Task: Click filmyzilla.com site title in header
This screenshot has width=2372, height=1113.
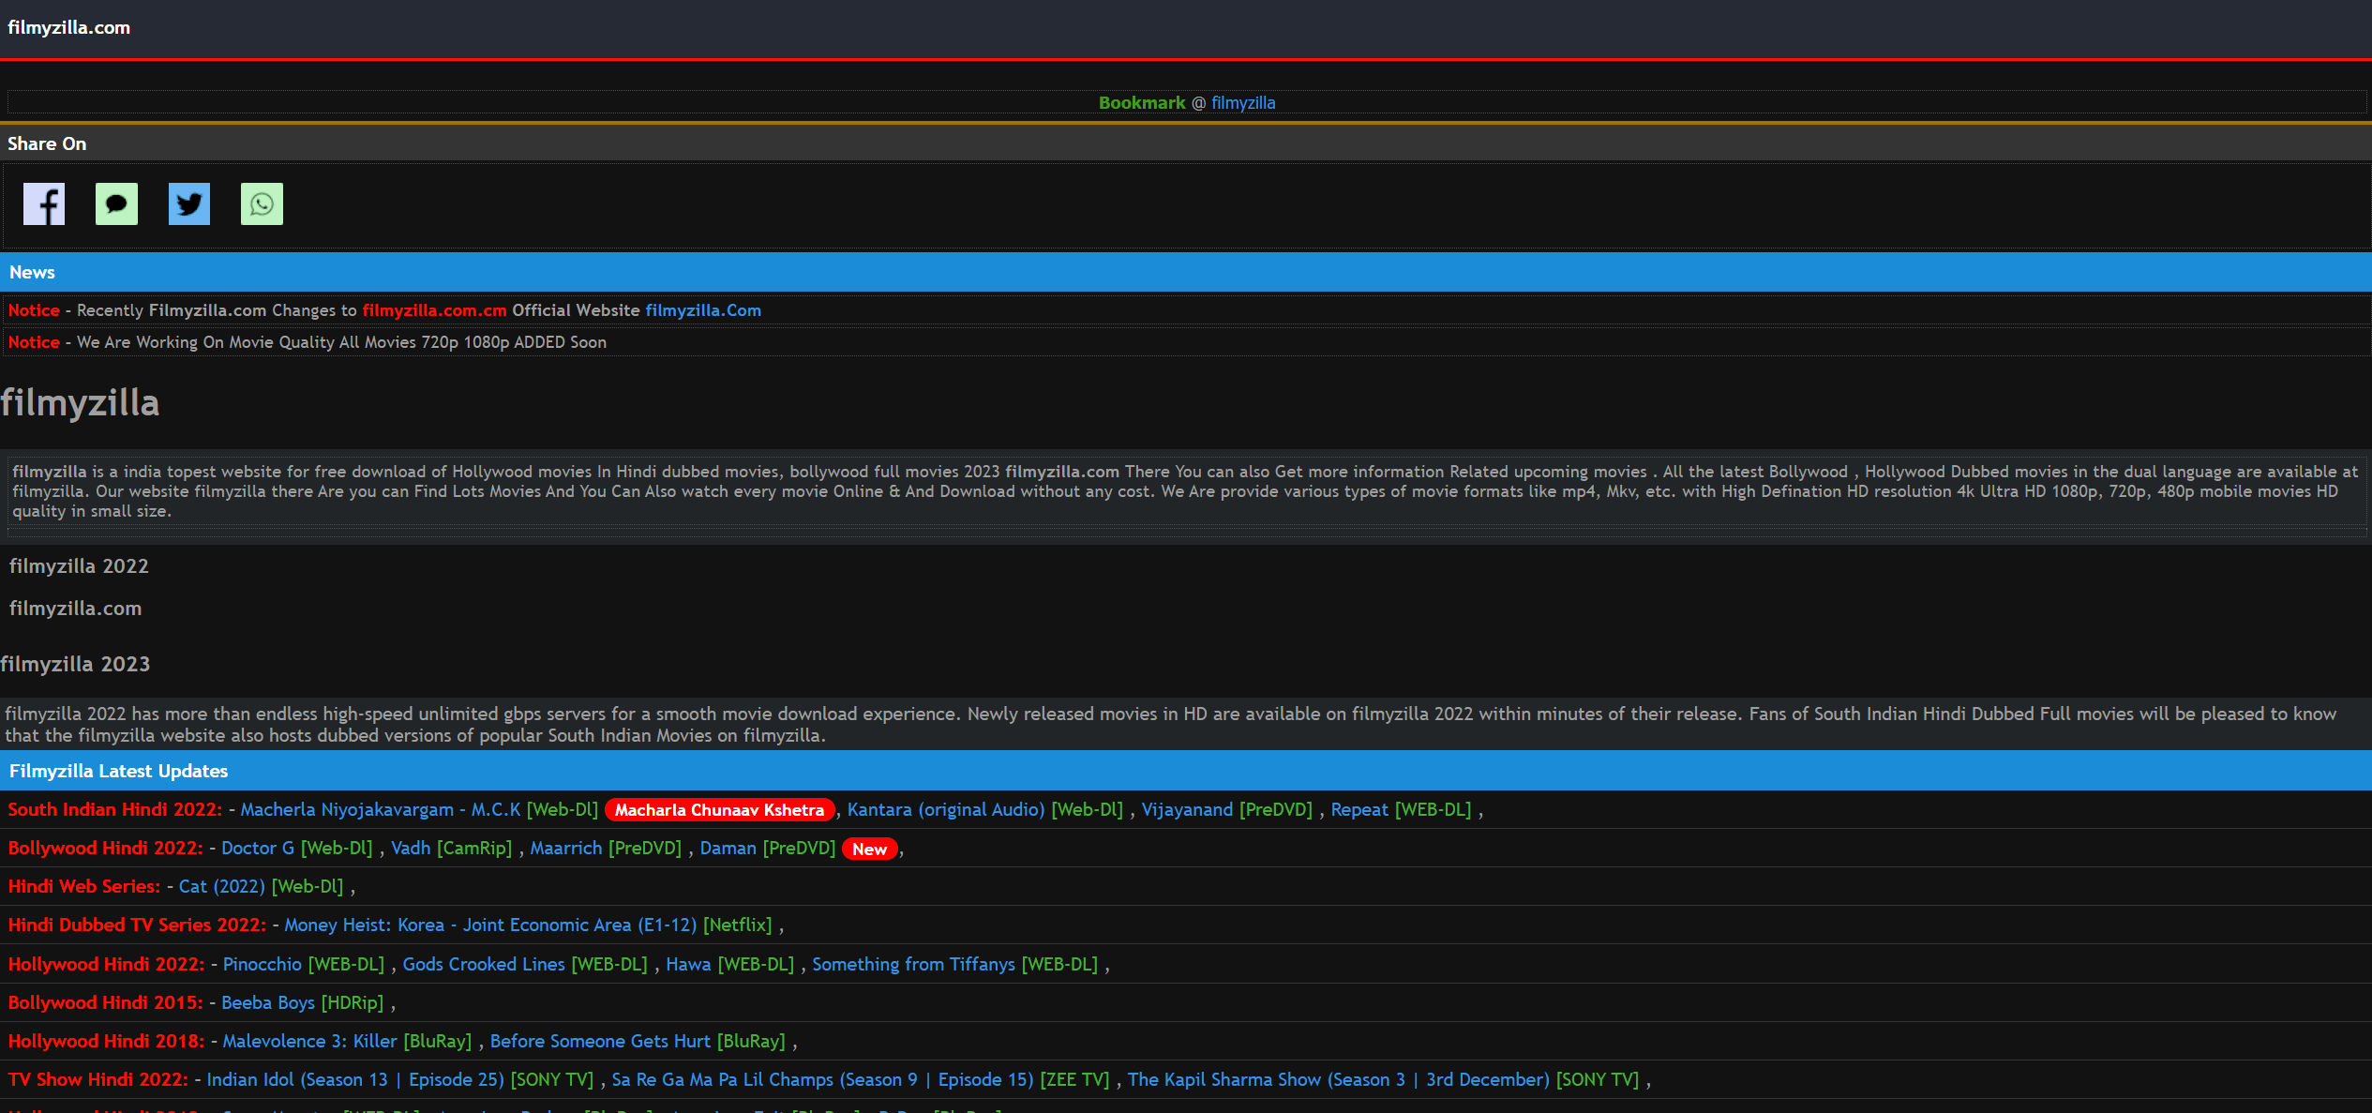Action: [68, 27]
